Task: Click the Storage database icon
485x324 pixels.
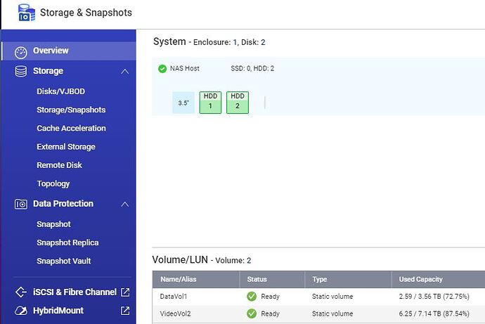Action: [x=21, y=71]
